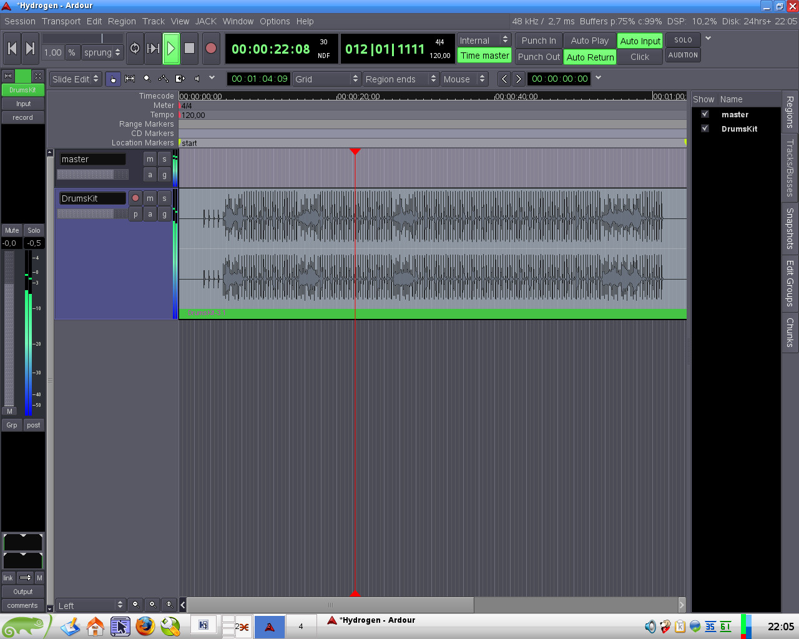Toggle DrumsKit track visibility checkbox
The image size is (799, 639).
[x=705, y=129]
